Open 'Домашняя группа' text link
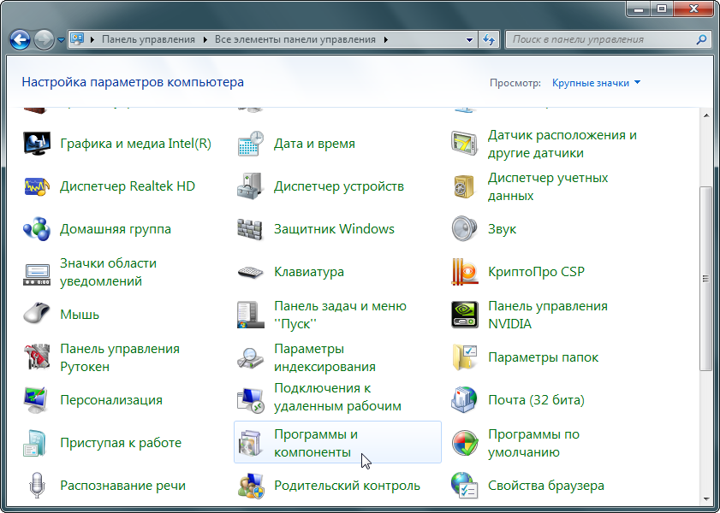This screenshot has height=513, width=720. click(116, 229)
